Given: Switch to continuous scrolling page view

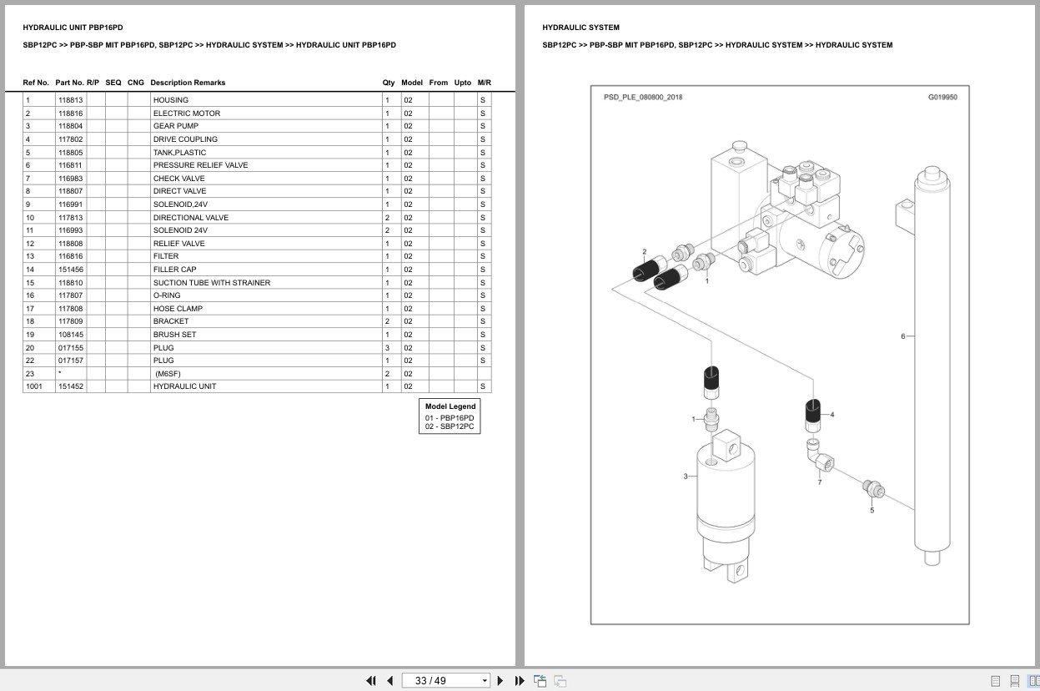Looking at the screenshot, I should click(x=1014, y=681).
